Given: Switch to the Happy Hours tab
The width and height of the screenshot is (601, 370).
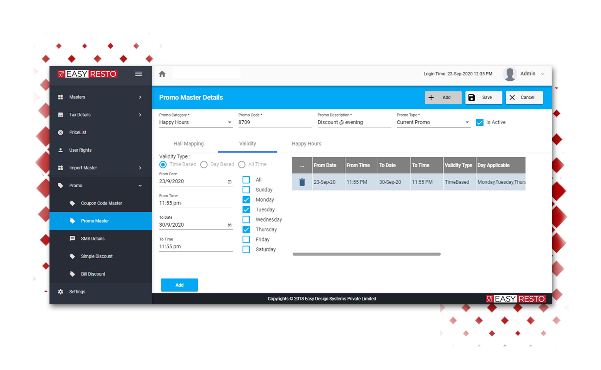Looking at the screenshot, I should 307,144.
